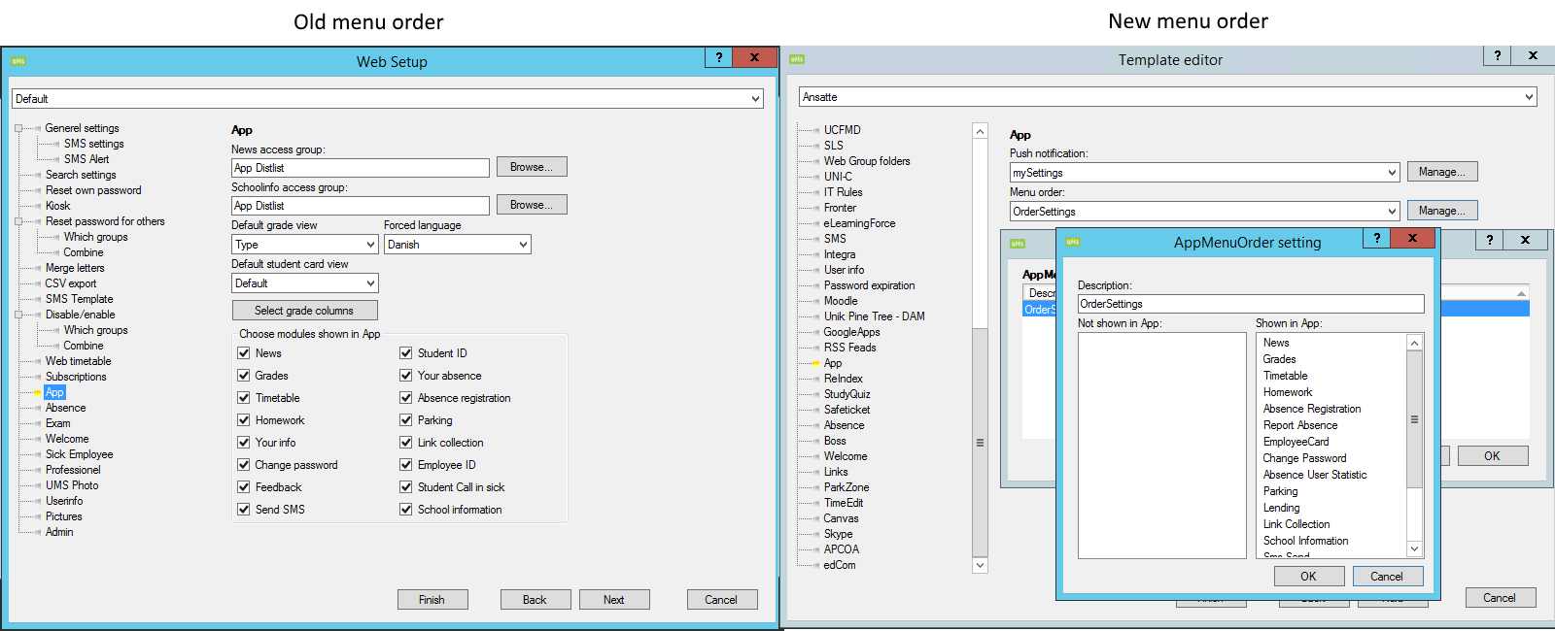
Task: Select RSS Feeds in the template tree
Action: click(849, 348)
